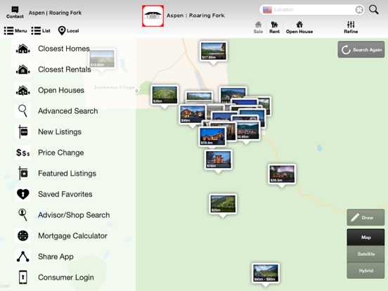Launch Mortgage Calculator
This screenshot has height=291, width=388.
73,235
